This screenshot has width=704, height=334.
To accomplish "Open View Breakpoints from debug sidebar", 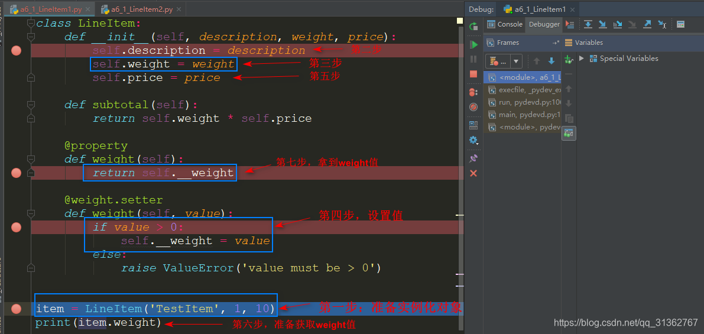I will [x=473, y=92].
